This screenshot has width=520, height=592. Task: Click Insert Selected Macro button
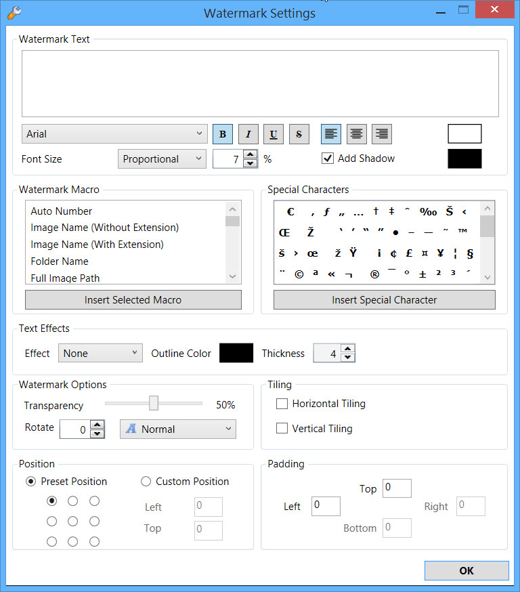coord(133,300)
